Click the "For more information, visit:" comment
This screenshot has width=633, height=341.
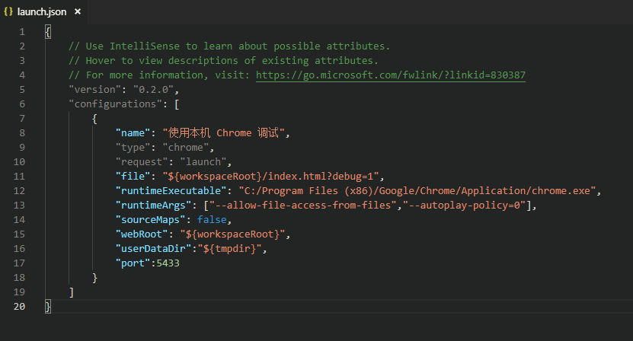pyautogui.click(x=159, y=75)
